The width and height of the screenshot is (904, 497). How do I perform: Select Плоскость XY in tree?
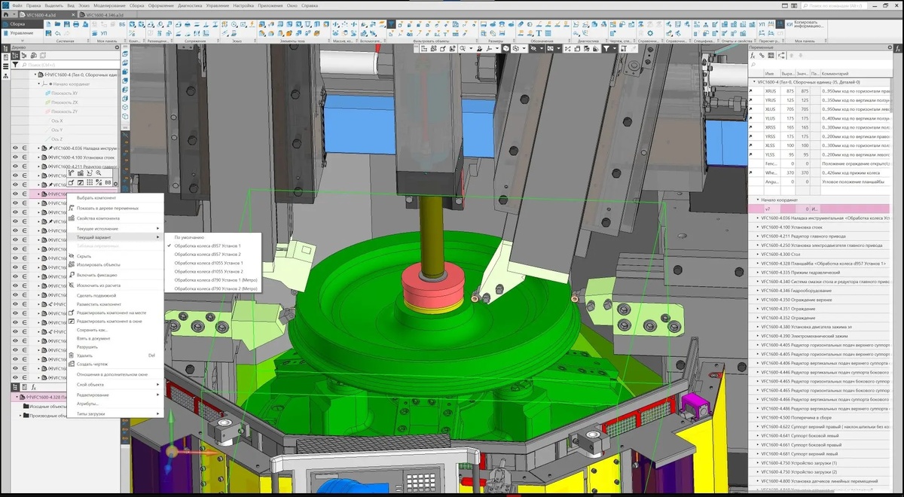tap(64, 93)
